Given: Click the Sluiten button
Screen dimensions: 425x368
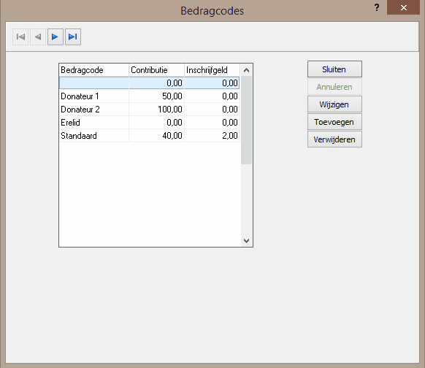Looking at the screenshot, I should point(334,69).
